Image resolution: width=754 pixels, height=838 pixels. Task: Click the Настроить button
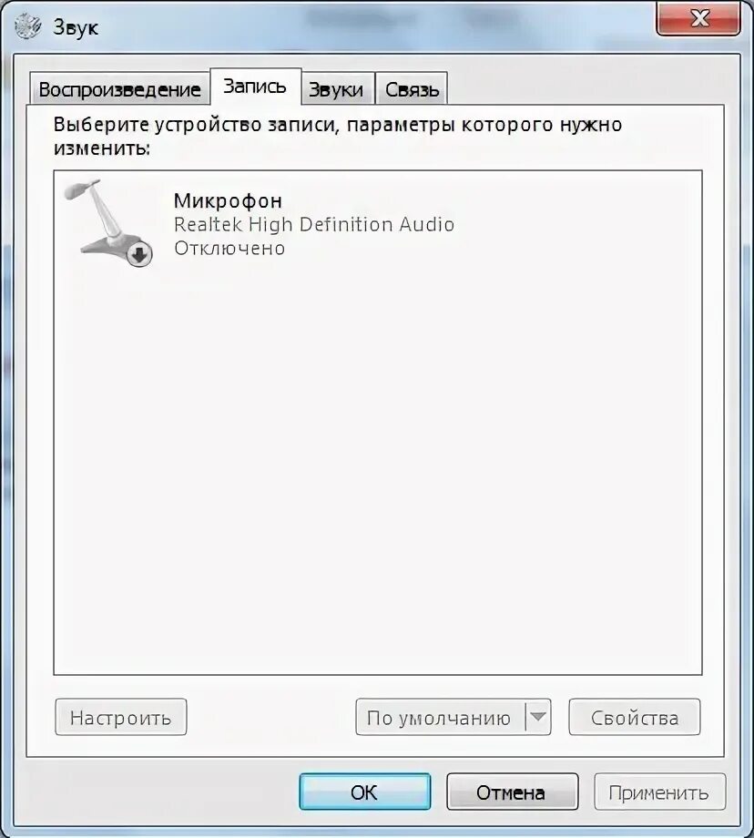(x=121, y=717)
